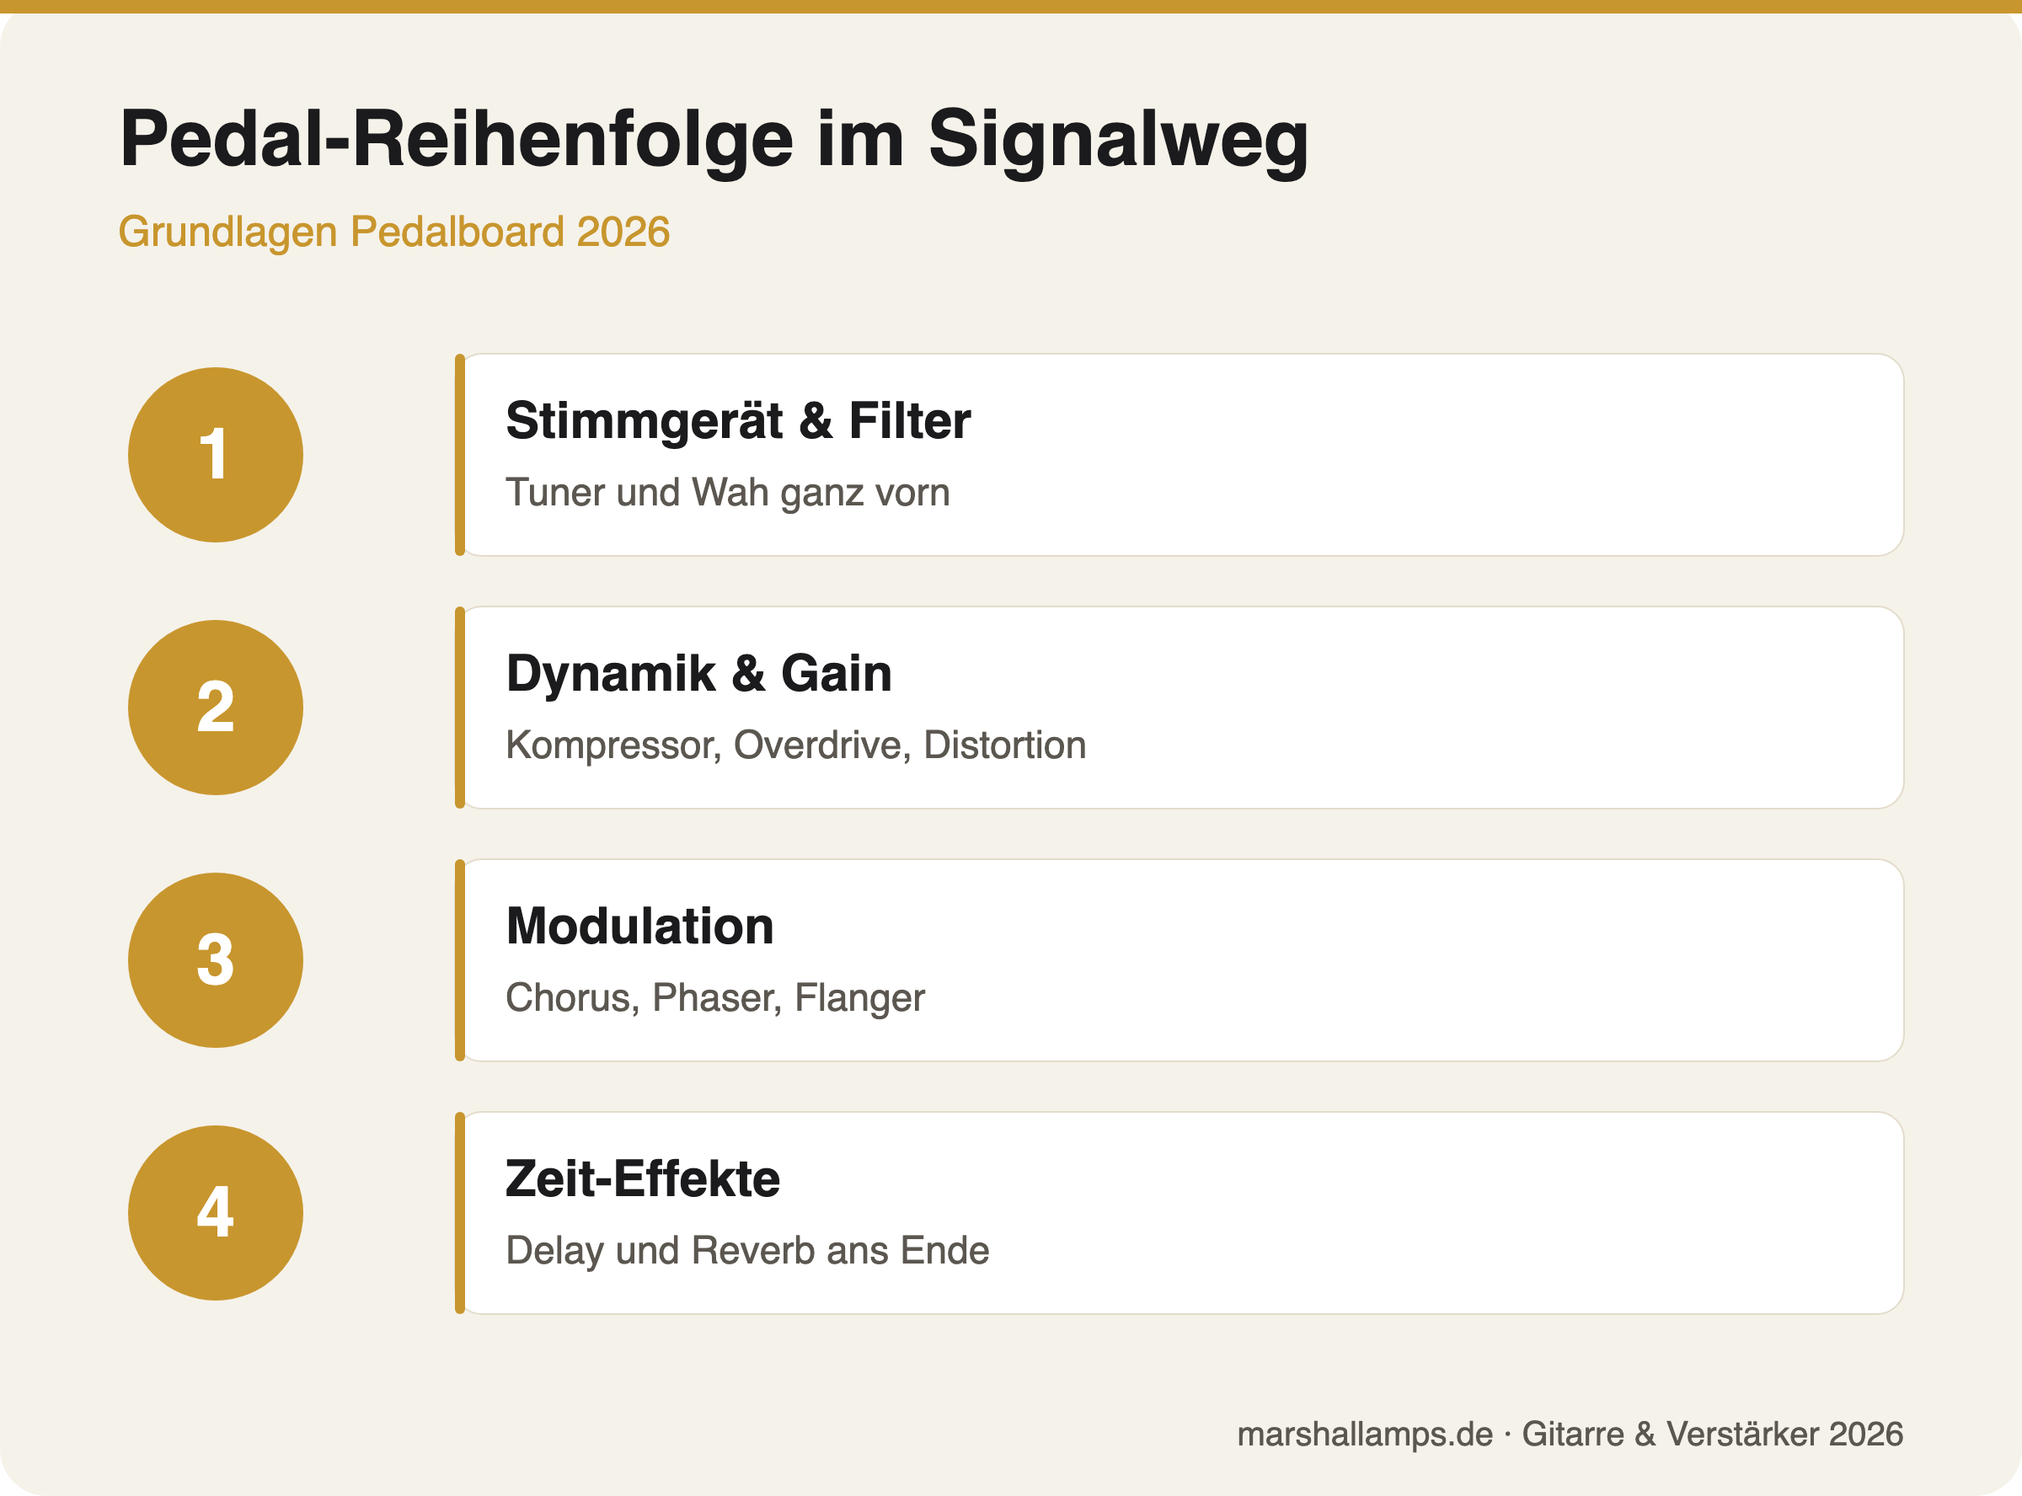Click the Zeit-Effekte heading text
The image size is (2022, 1496).
[x=642, y=1179]
